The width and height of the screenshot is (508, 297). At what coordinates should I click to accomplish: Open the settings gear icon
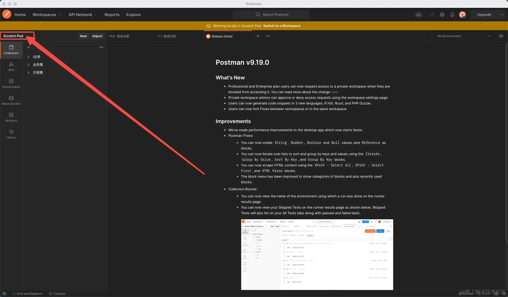pyautogui.click(x=442, y=15)
